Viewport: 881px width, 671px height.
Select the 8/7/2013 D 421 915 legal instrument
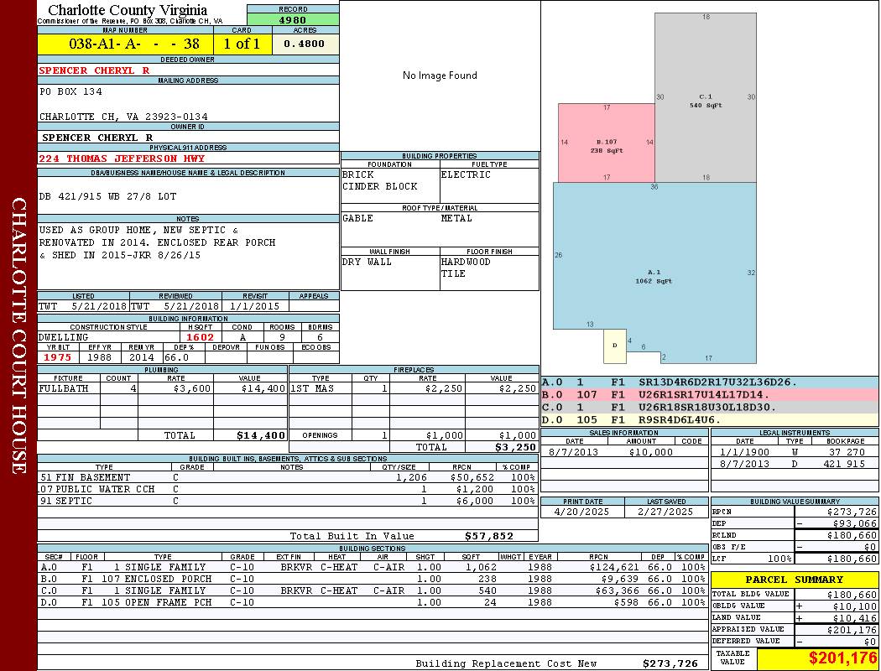click(x=795, y=464)
